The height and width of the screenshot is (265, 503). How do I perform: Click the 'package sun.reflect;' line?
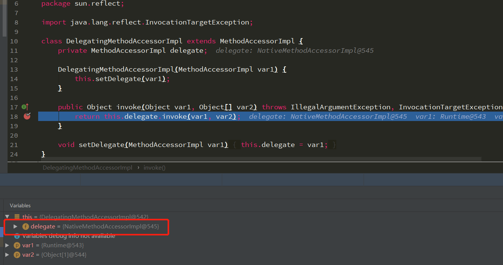(83, 3)
